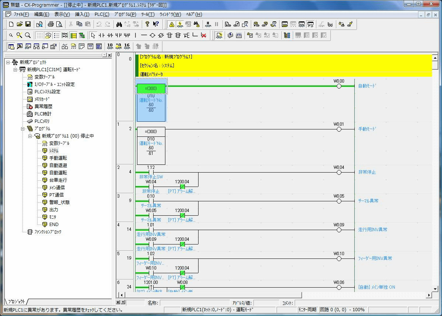Screen dimensions: 442x316
Task: Open the PLC(C) menu
Action: point(102,14)
